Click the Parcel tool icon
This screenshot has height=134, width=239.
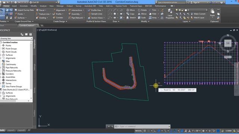(x=37, y=10)
